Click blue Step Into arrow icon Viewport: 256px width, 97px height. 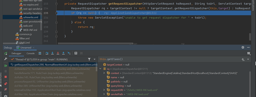[52, 53]
